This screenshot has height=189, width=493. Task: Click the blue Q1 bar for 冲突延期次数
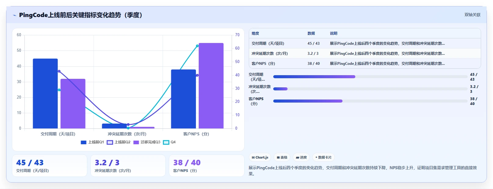click(114, 126)
